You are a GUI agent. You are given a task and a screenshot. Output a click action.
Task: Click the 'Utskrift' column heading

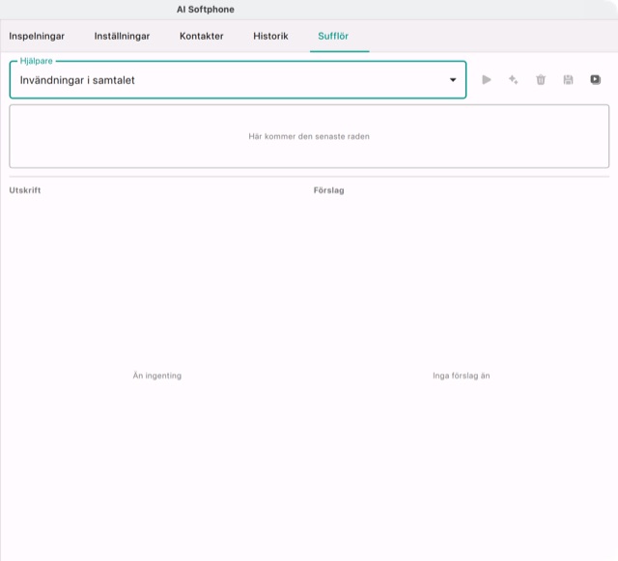pyautogui.click(x=25, y=190)
